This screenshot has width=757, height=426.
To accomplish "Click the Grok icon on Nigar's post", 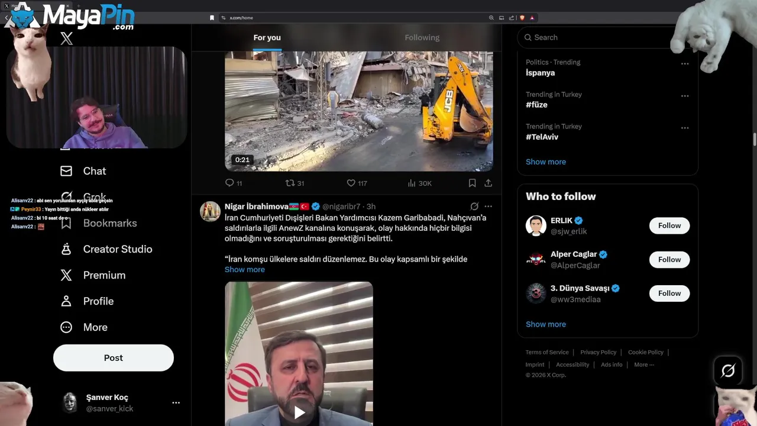I will (x=474, y=206).
